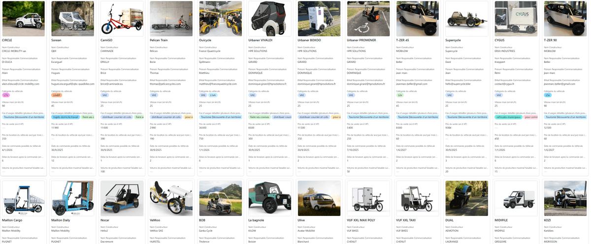Click the L5e tag on T-ZER 90
591x244 pixels.
548,95
